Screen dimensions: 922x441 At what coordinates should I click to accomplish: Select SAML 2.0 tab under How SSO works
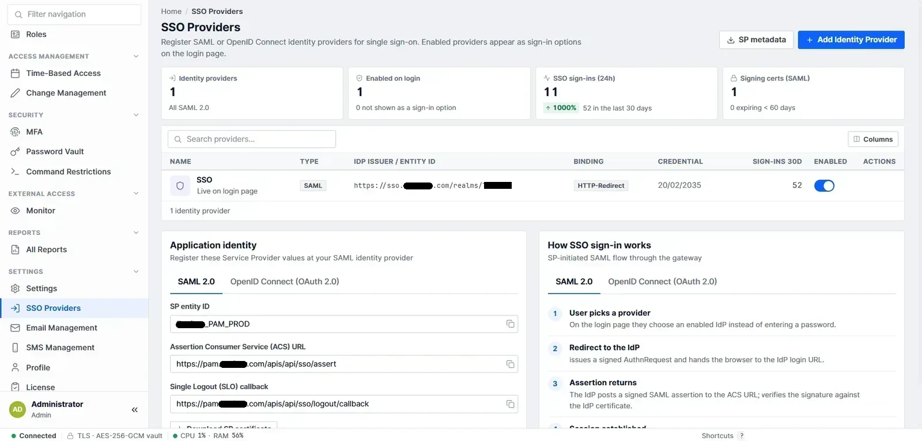point(574,282)
